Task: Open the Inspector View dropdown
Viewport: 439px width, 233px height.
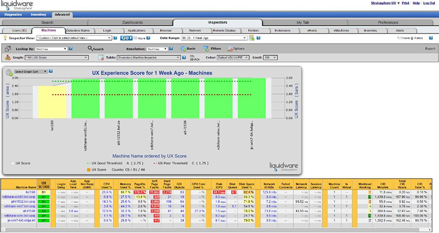Action: point(74,38)
